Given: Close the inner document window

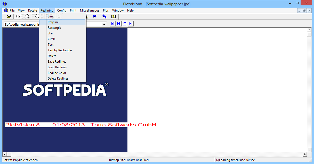Looking at the screenshot, I should (x=309, y=11).
